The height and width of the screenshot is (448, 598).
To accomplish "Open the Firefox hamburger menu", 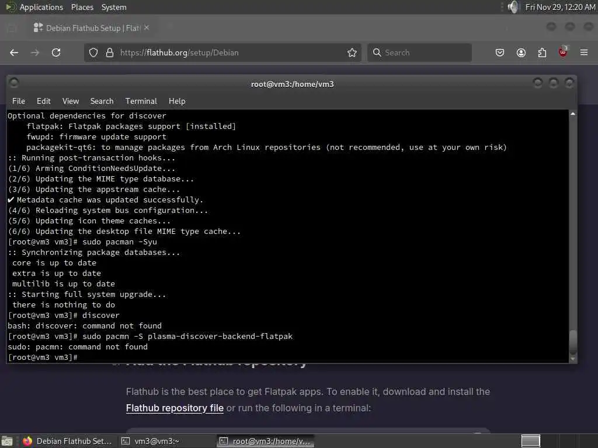I will click(x=584, y=52).
